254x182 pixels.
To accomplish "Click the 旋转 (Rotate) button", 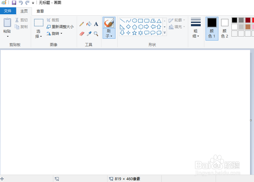I will [x=55, y=33].
